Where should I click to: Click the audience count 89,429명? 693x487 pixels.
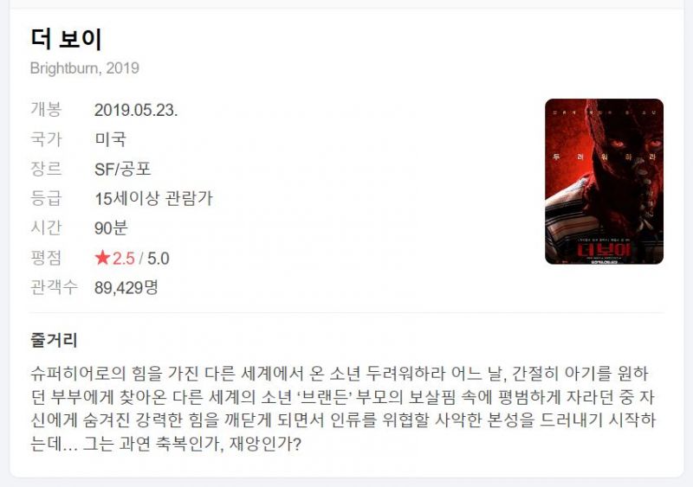pos(126,288)
